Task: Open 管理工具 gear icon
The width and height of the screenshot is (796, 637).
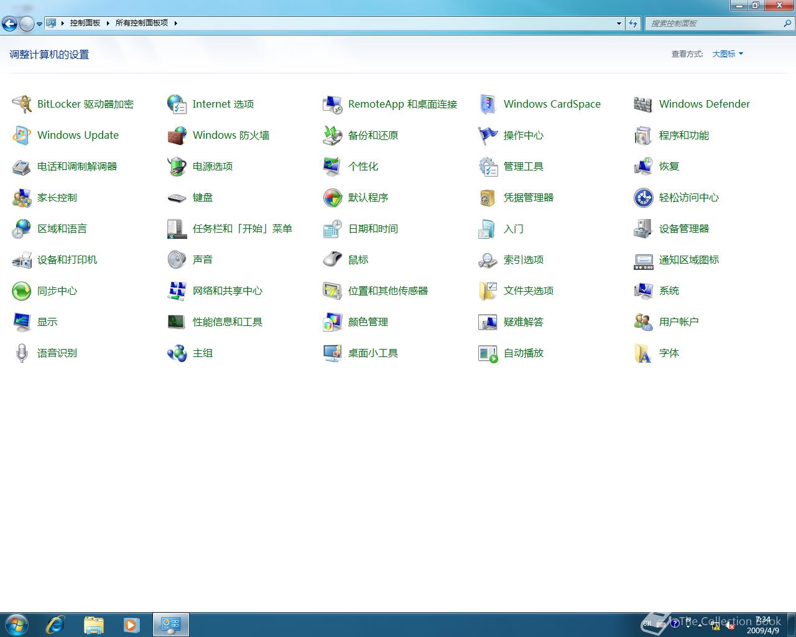Action: click(488, 166)
